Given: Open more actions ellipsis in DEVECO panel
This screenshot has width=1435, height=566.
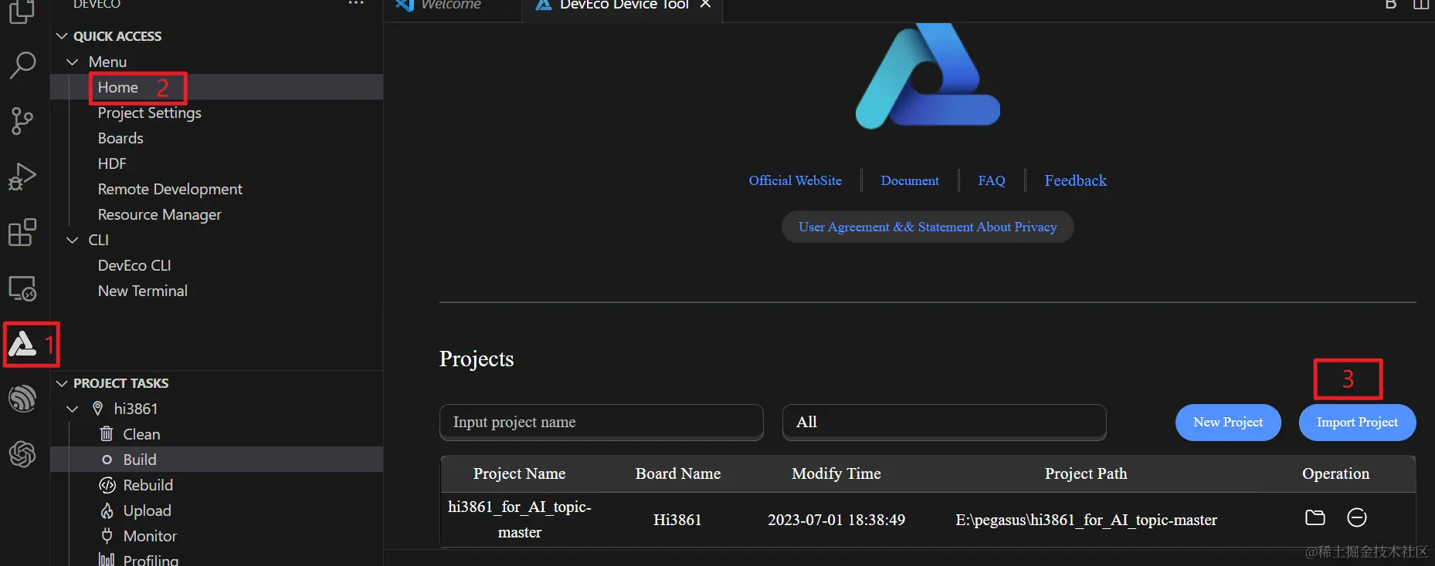Looking at the screenshot, I should [x=356, y=4].
